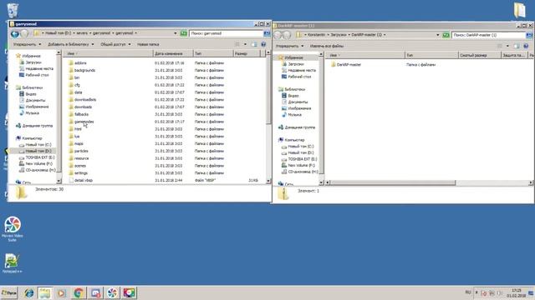535x300 pixels.
Task: Sort by Дата изменения column header
Action: tap(173, 53)
